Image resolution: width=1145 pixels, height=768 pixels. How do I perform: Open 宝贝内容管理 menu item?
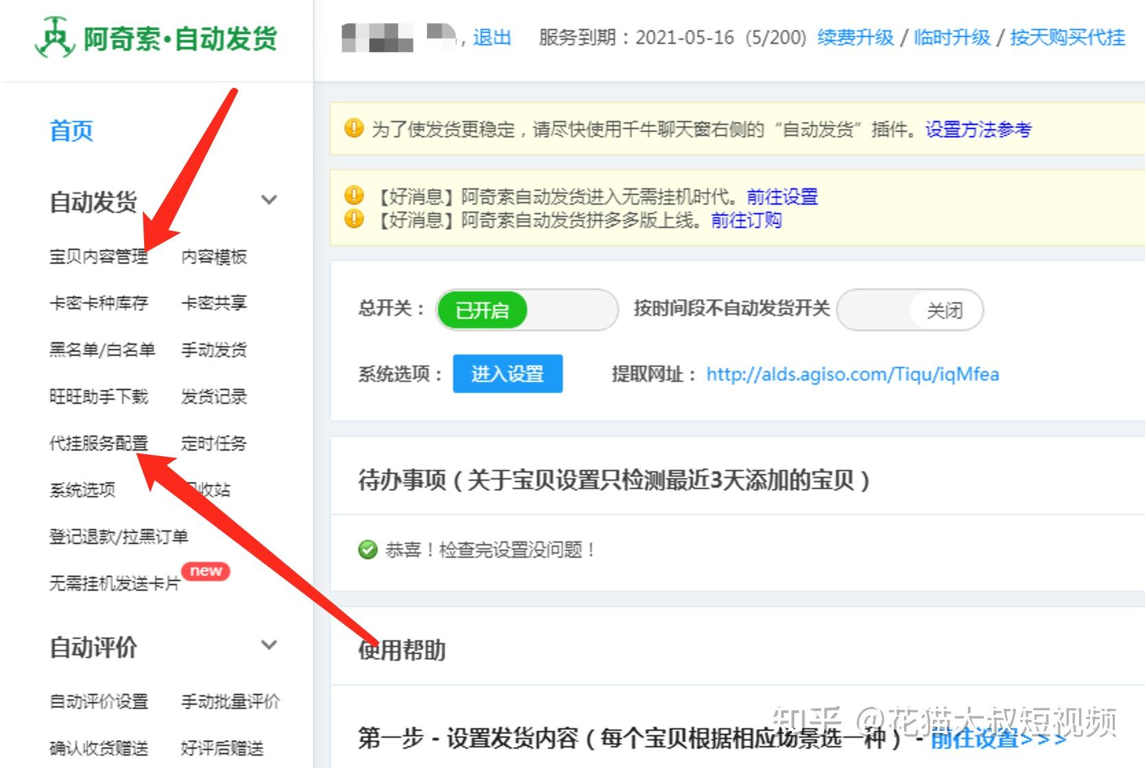pos(99,257)
